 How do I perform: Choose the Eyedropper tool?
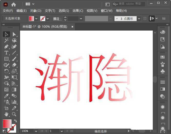6,96
